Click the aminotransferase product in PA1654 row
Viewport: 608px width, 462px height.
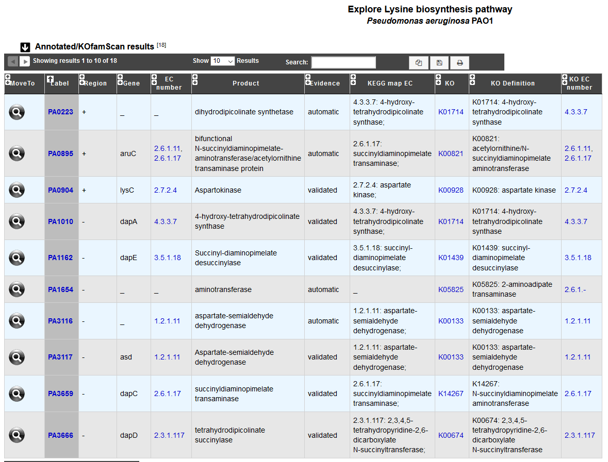click(x=223, y=289)
